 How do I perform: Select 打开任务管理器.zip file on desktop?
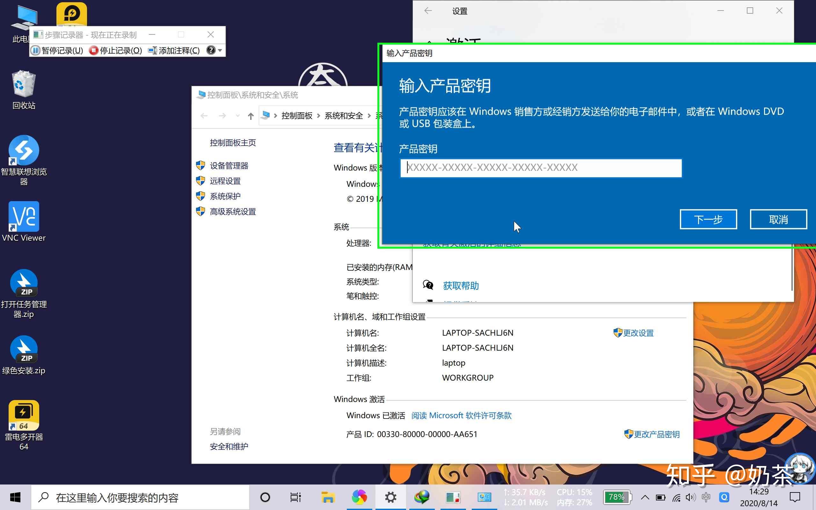(24, 294)
